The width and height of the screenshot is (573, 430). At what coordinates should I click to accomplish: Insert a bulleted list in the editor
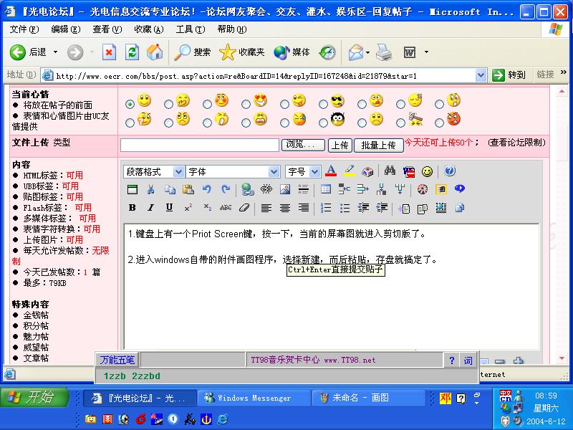345,208
